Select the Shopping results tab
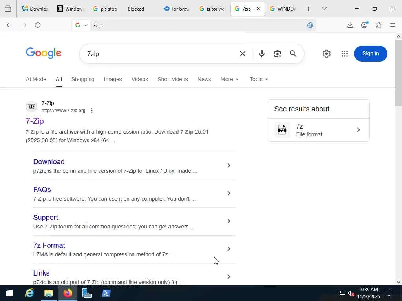 coord(83,79)
